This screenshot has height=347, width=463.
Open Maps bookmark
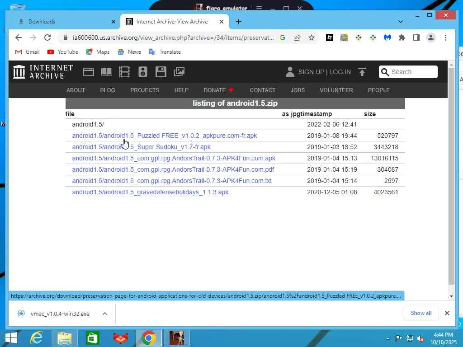(x=98, y=52)
